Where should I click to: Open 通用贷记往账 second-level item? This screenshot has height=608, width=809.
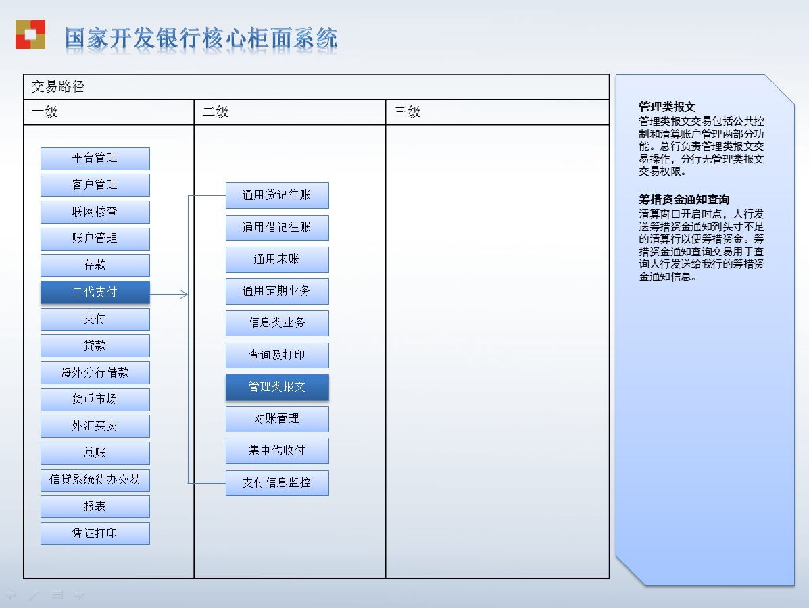[277, 195]
